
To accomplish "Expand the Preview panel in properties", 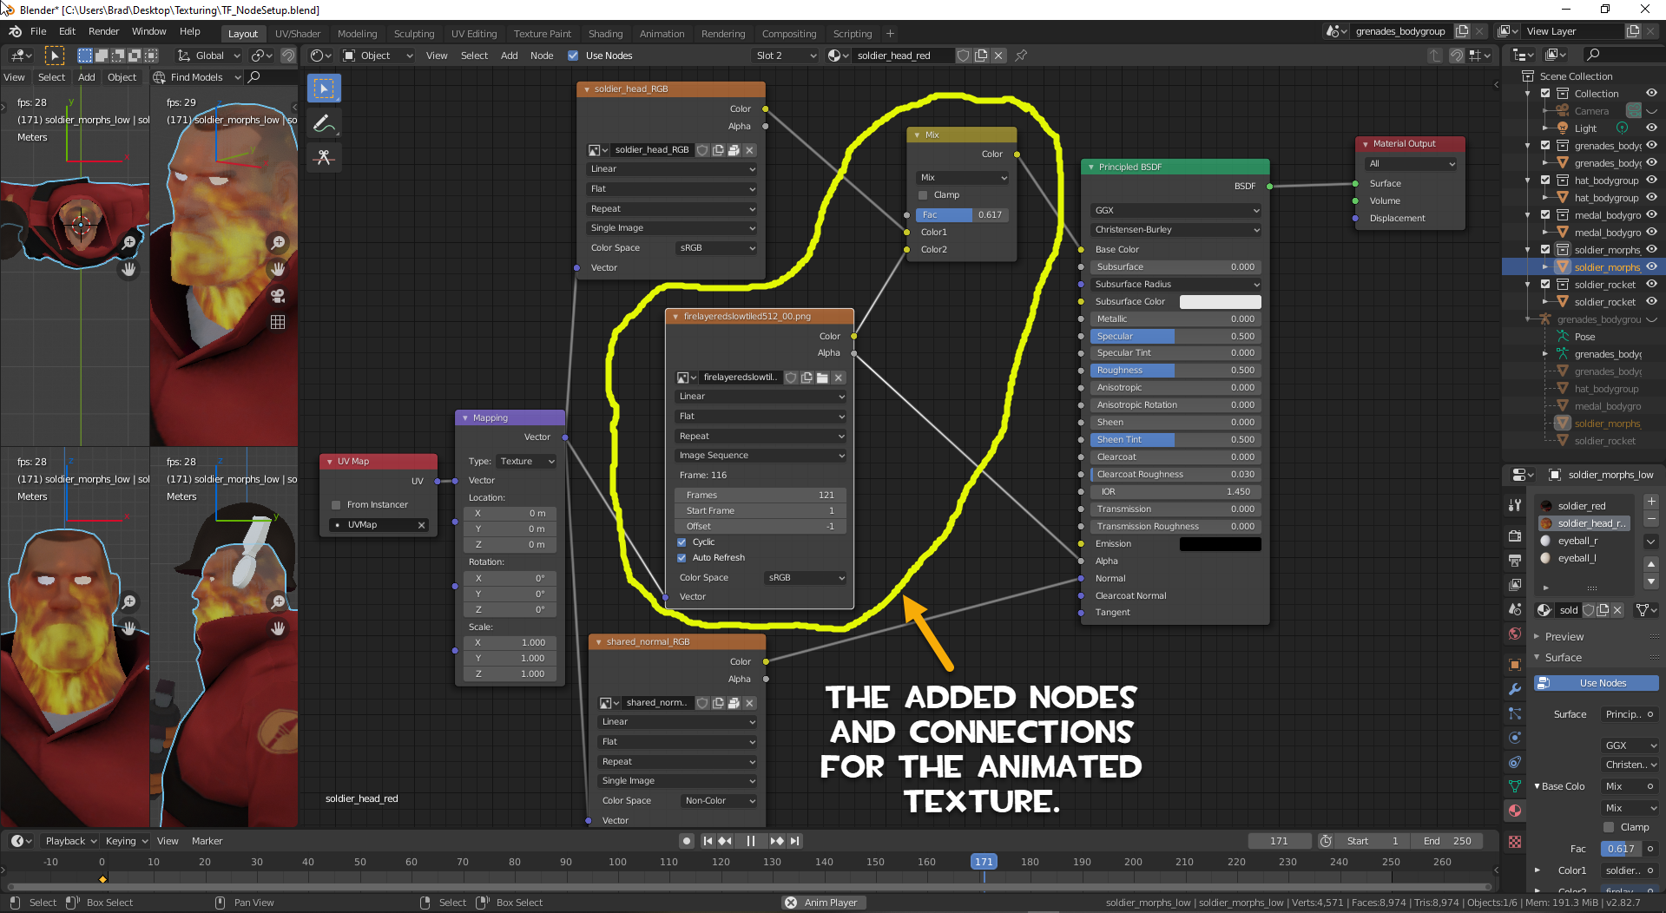I will (1564, 637).
